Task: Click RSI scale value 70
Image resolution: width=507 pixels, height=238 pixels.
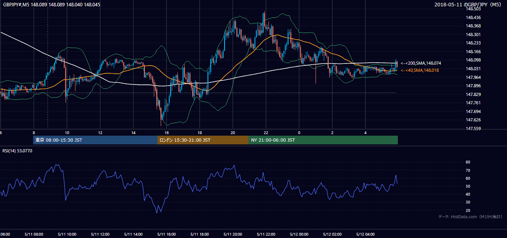Action: (468, 170)
